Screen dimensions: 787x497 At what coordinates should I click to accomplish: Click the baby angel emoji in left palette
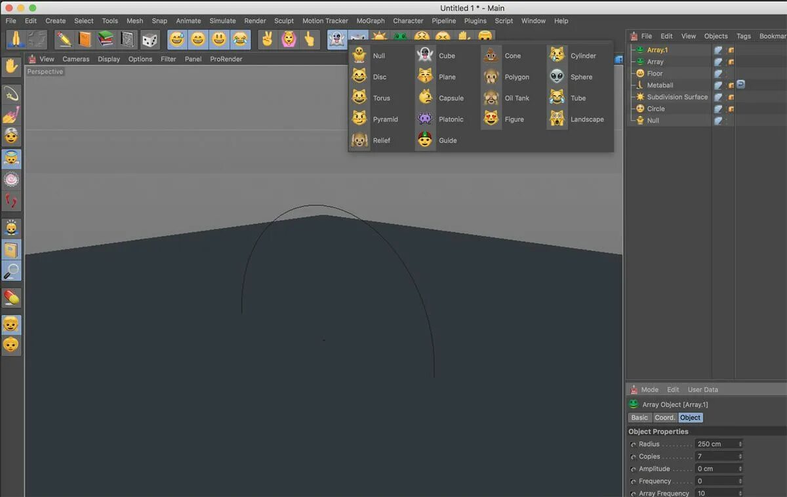tap(11, 158)
